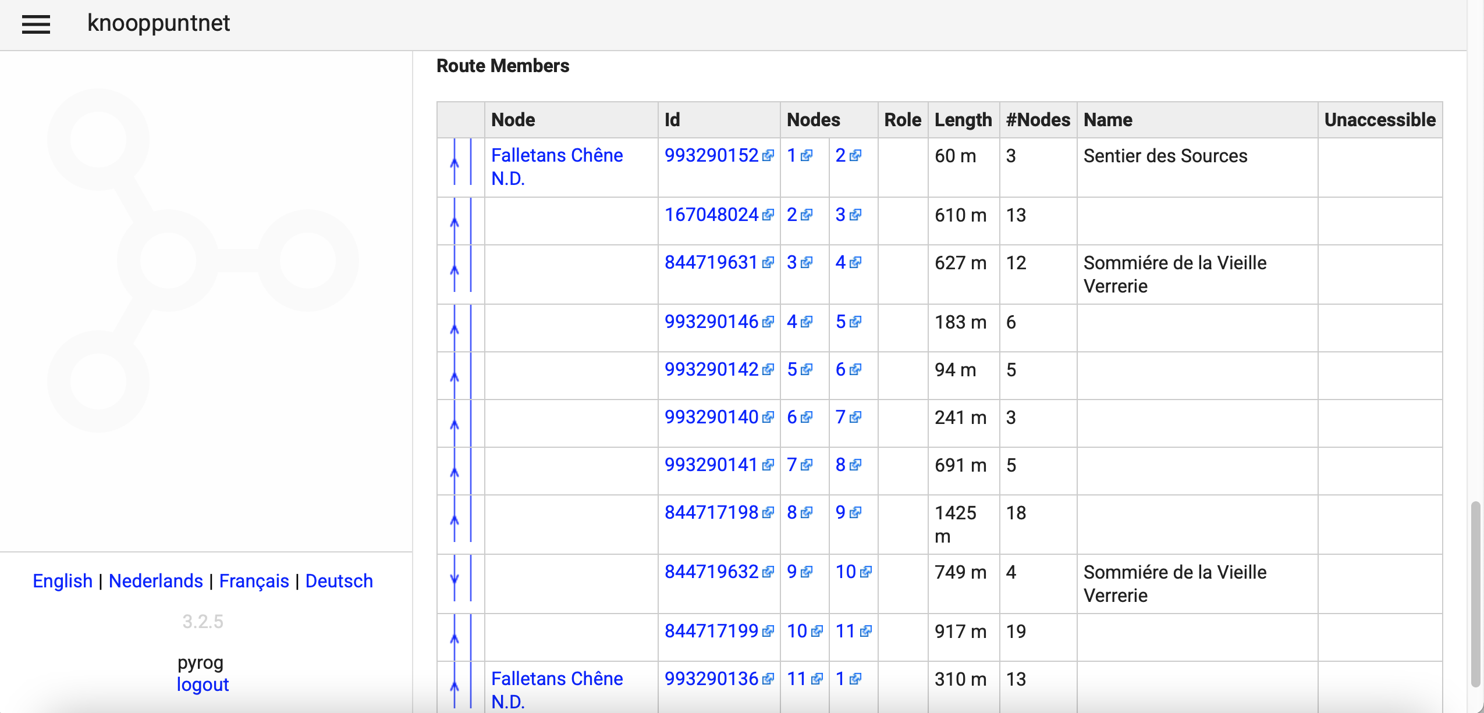Click external link icon beside 993290146
The width and height of the screenshot is (1484, 713).
click(768, 322)
